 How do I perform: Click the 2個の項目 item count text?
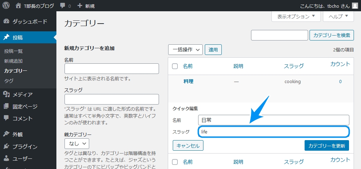tap(343, 50)
